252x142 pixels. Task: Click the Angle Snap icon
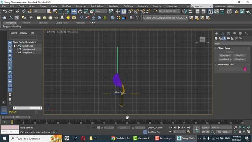[137, 11]
